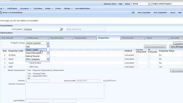This screenshot has height=103, width=183.
Task: Click Show Existing Properties button
Action: pos(155,47)
